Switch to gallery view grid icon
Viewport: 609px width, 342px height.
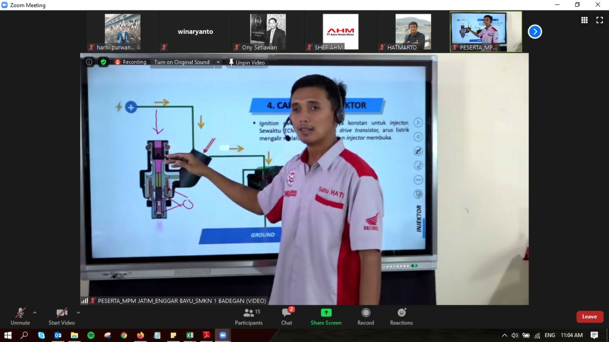click(x=584, y=20)
